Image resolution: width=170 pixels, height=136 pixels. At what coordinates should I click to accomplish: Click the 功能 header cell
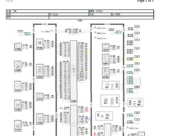tap(100, 14)
